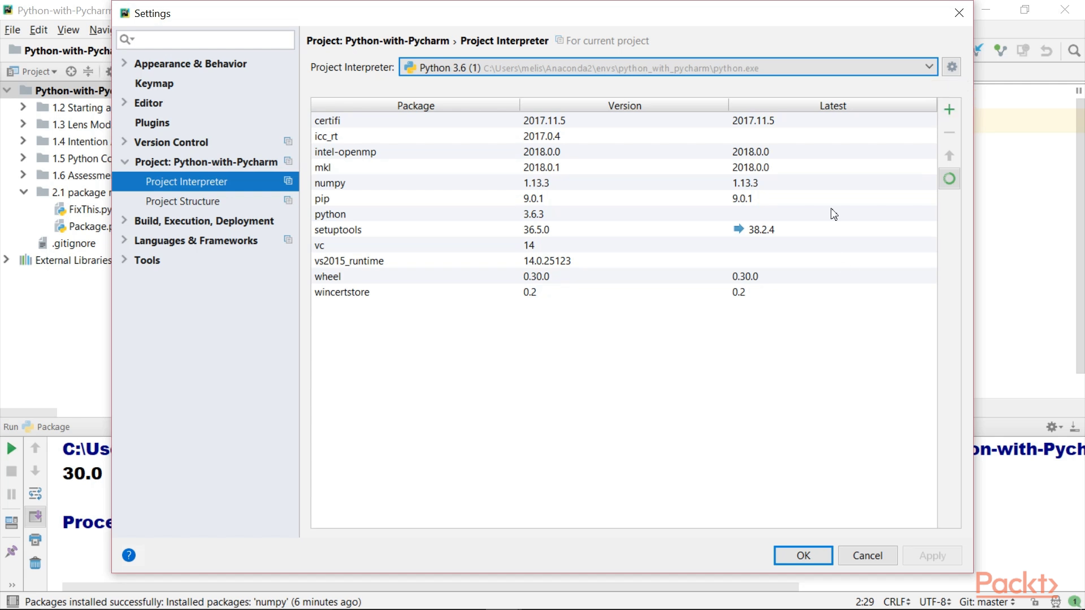Click UTF-8 encoding in status bar

[935, 602]
